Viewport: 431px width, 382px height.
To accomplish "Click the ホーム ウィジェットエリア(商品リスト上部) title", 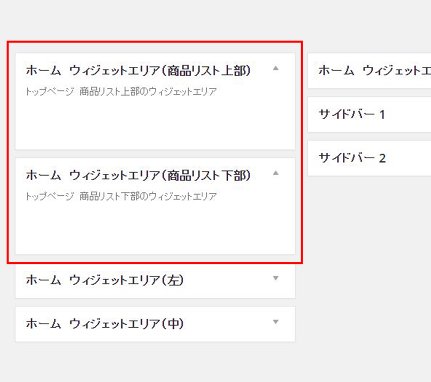I will [x=138, y=70].
